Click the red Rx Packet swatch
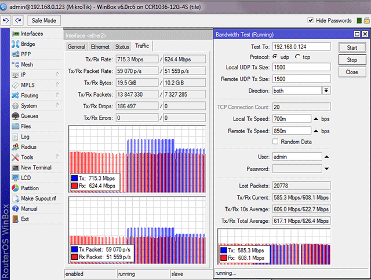 coord(75,257)
